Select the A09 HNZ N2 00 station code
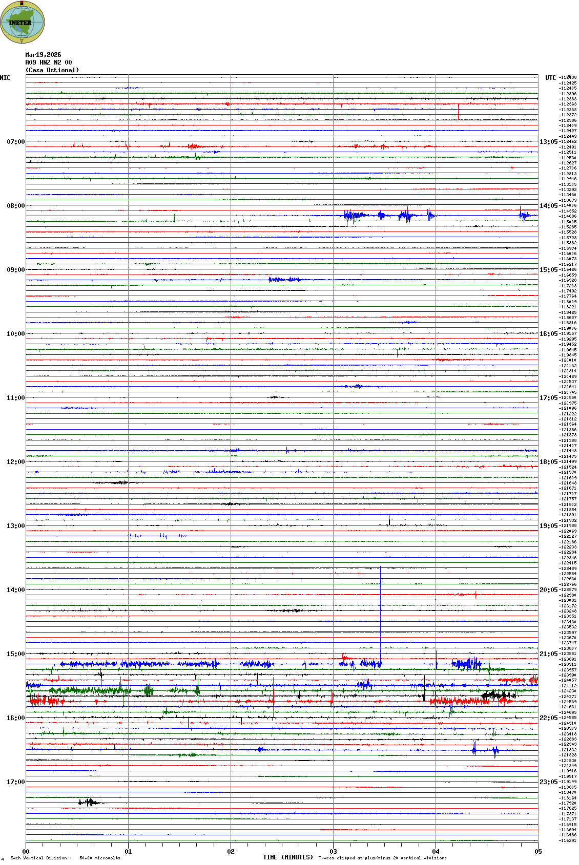This screenshot has width=579, height=865. (49, 62)
